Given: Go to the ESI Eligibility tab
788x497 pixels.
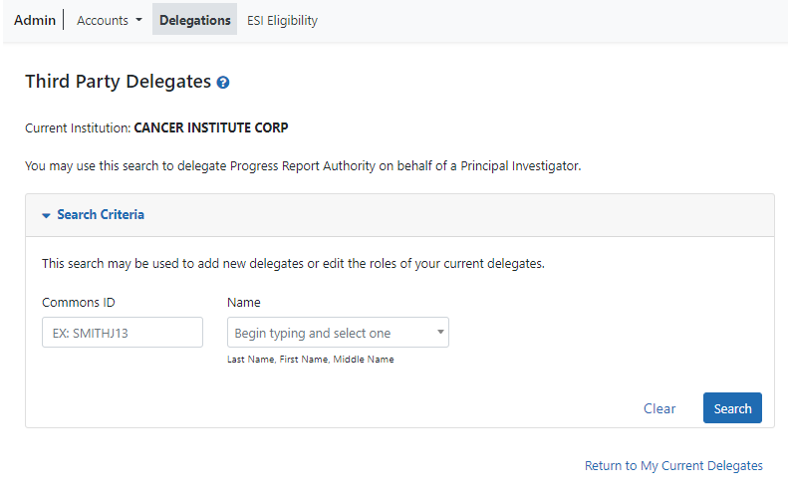Looking at the screenshot, I should [x=282, y=20].
